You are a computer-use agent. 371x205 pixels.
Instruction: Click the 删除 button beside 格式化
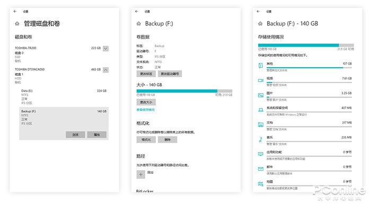pyautogui.click(x=167, y=140)
